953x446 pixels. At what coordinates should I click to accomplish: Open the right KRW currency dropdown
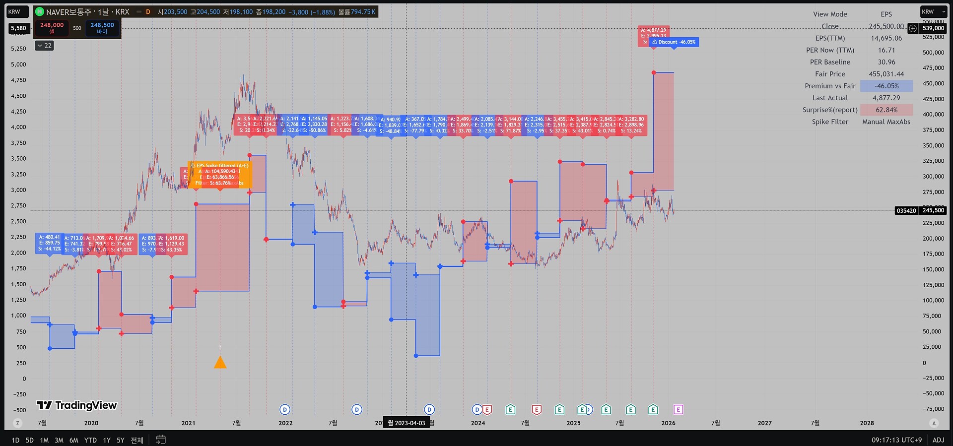pos(933,12)
